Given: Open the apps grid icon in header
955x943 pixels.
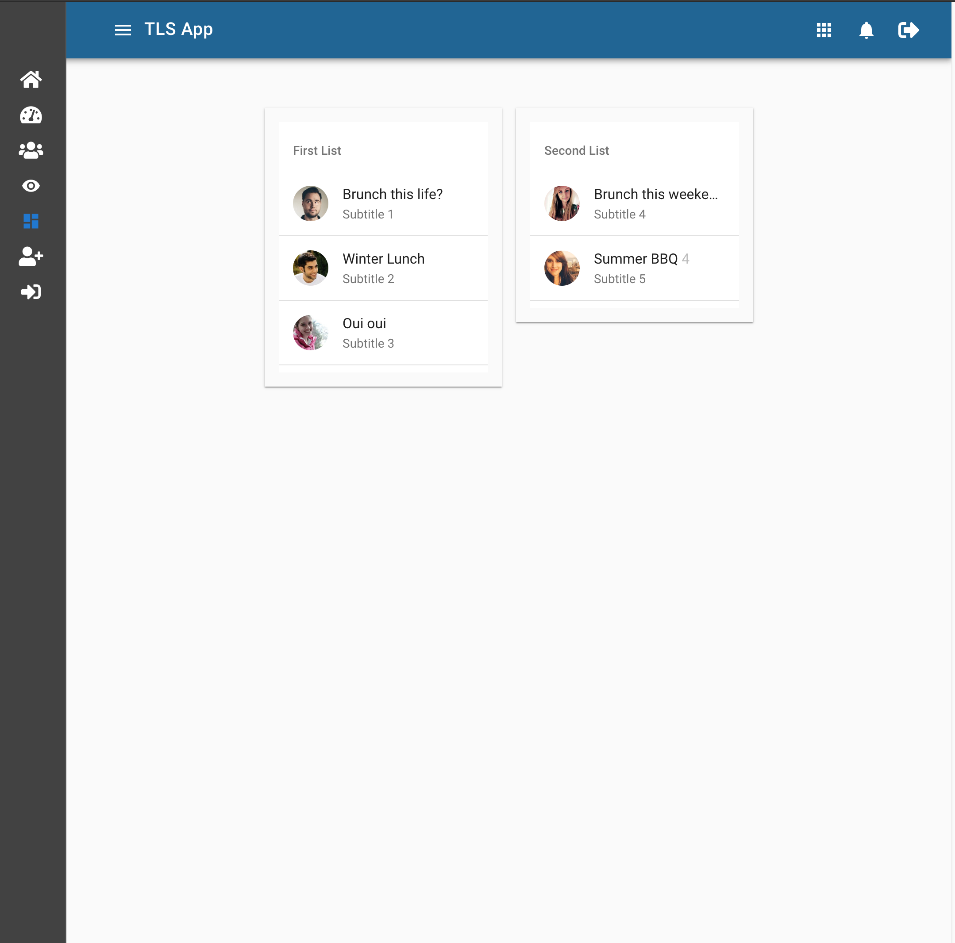Looking at the screenshot, I should [824, 30].
